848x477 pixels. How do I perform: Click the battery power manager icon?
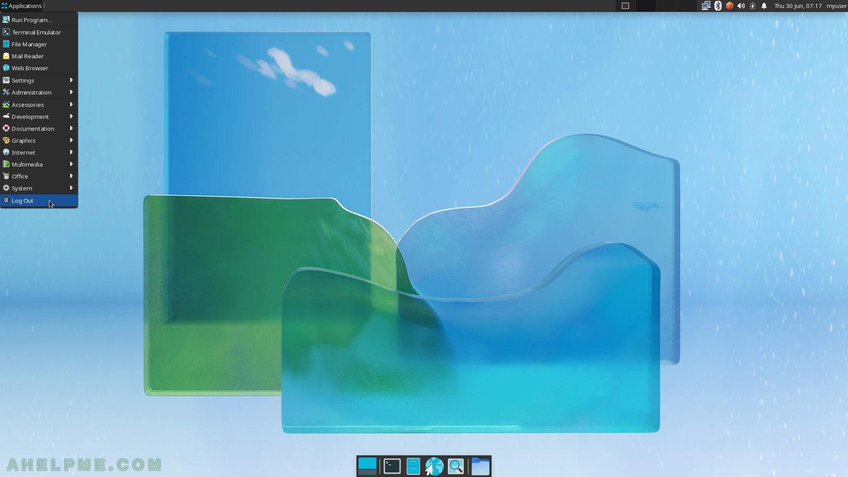pos(752,6)
